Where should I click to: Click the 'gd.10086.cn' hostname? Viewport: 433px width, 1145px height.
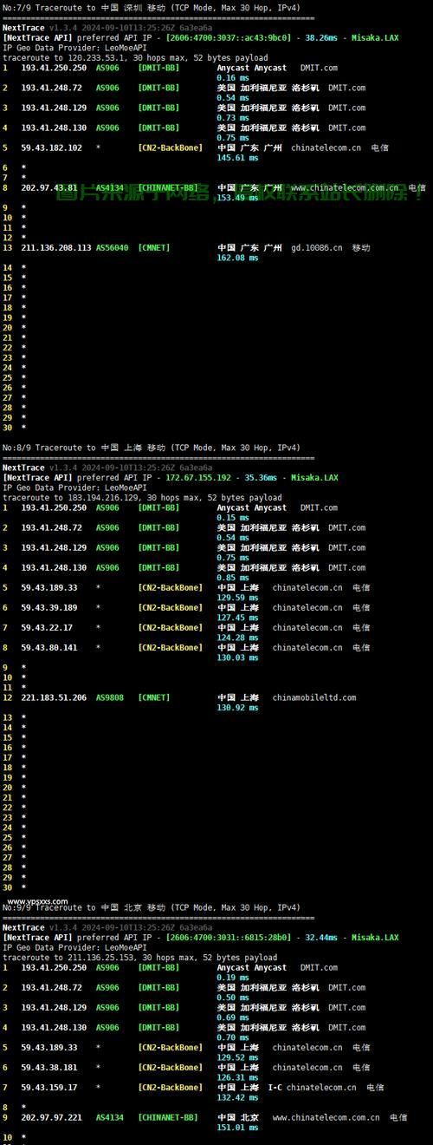pos(316,247)
